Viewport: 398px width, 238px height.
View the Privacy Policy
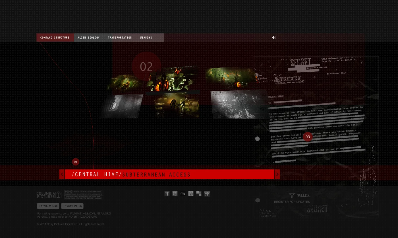(x=72, y=206)
